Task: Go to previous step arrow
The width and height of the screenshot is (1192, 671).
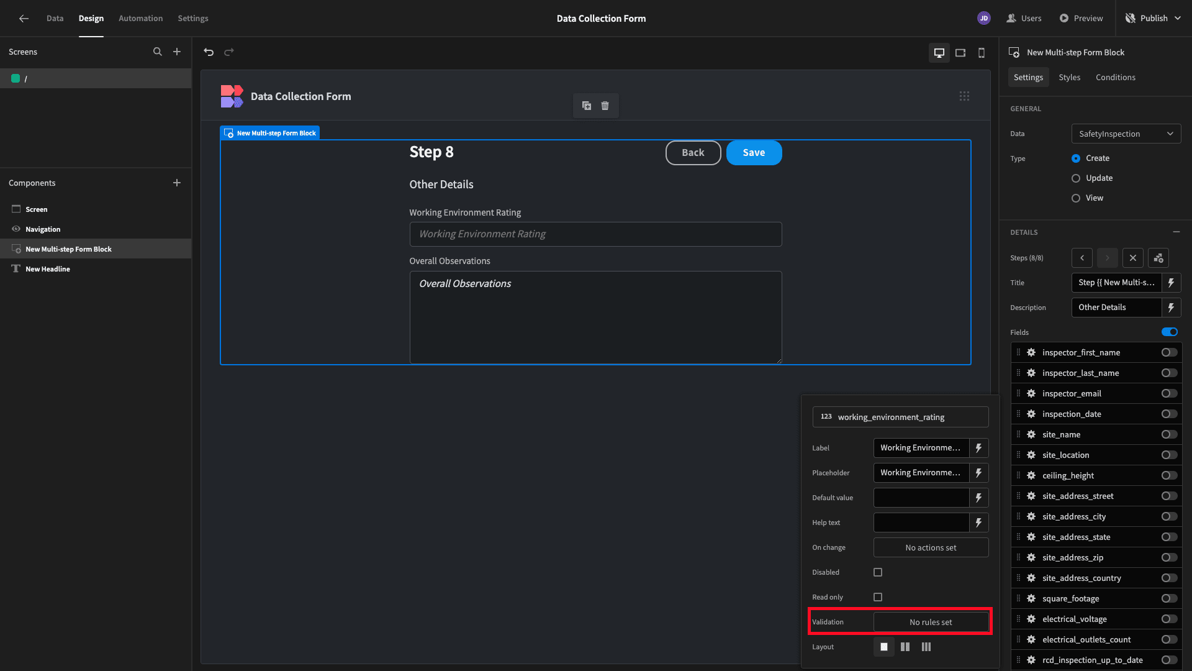Action: (x=1081, y=258)
